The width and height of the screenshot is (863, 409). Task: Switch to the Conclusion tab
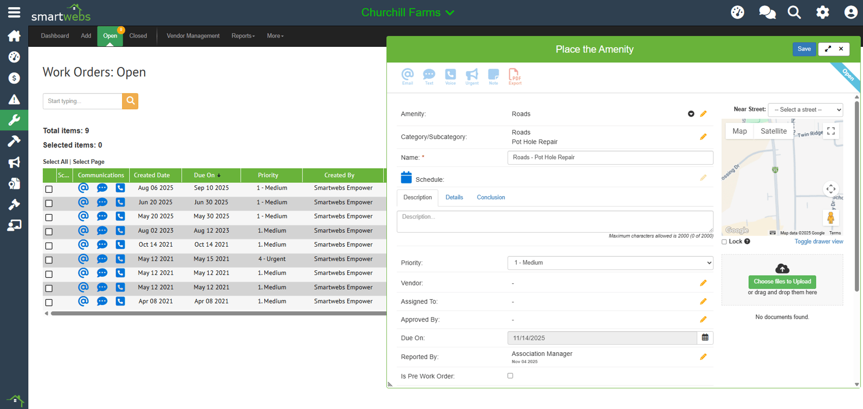(490, 197)
